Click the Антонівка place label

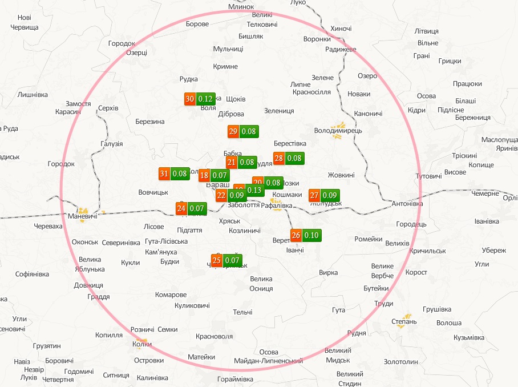click(408, 204)
